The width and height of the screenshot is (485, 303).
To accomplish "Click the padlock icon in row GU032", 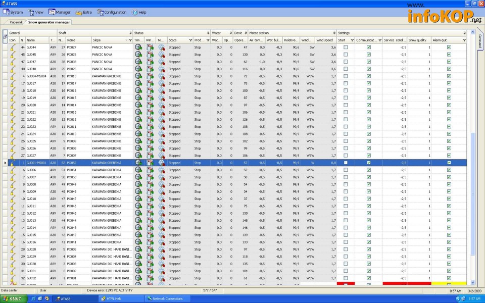I will (x=12, y=278).
